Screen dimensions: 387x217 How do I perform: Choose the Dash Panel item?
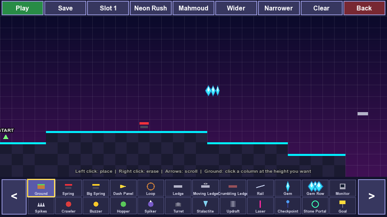tap(123, 188)
